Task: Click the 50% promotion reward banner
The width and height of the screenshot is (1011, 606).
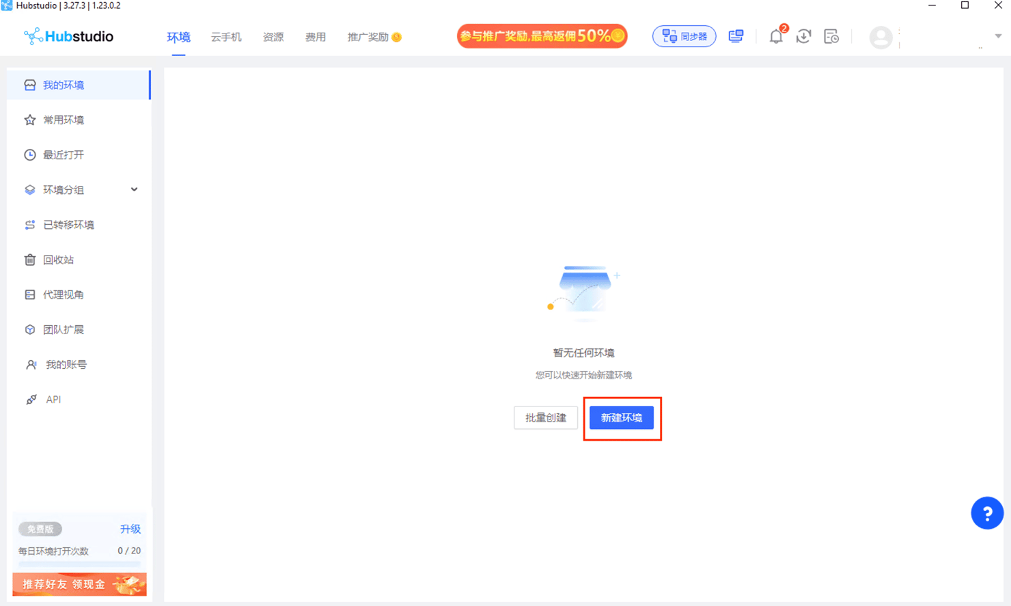Action: click(x=542, y=36)
